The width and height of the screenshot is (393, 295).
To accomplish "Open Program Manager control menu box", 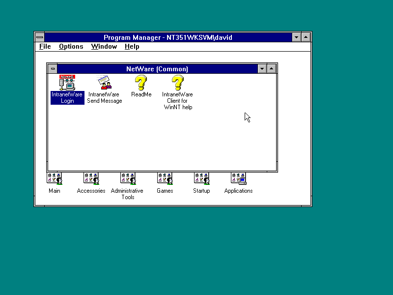I will click(40, 37).
